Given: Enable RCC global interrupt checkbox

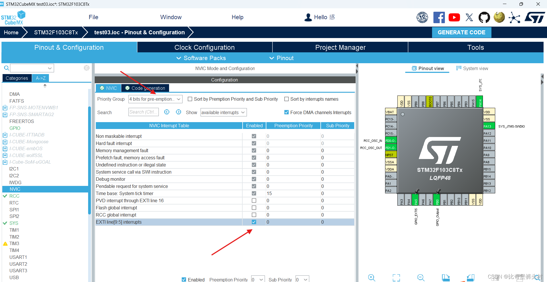Looking at the screenshot, I should point(254,215).
